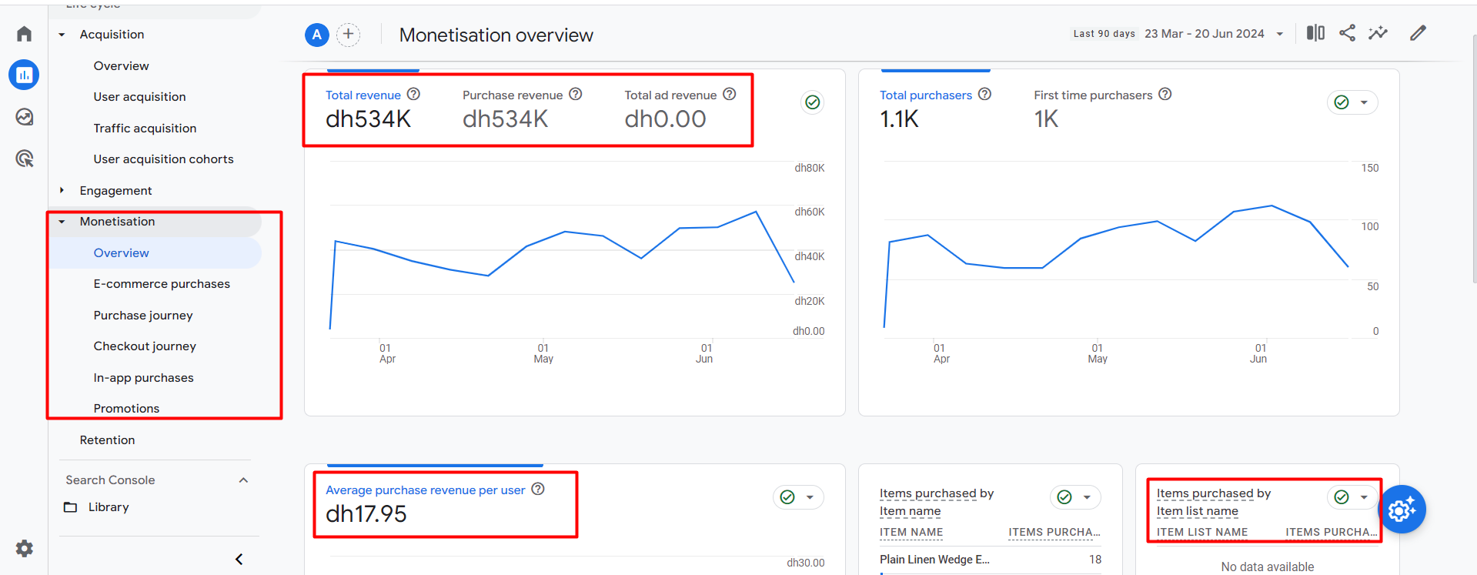The height and width of the screenshot is (575, 1477).
Task: Go to the Checkout journey report
Action: (x=145, y=346)
